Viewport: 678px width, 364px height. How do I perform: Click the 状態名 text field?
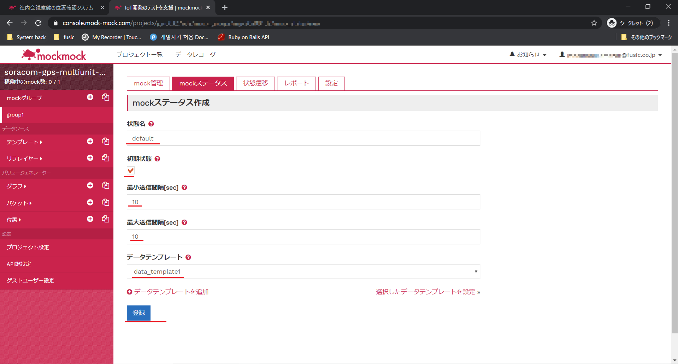tap(303, 138)
